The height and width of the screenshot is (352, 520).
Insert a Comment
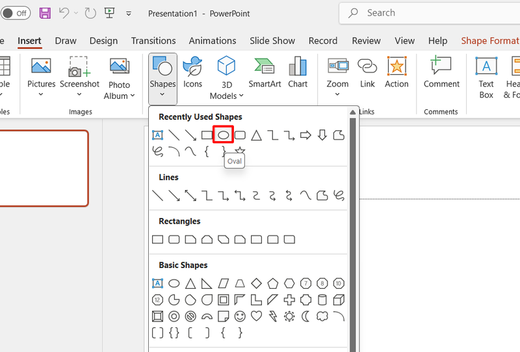tap(441, 73)
